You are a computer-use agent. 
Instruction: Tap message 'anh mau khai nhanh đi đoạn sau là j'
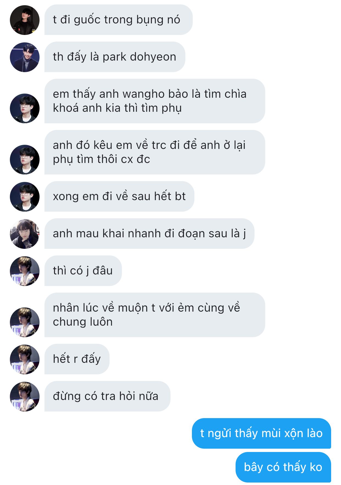point(149,234)
